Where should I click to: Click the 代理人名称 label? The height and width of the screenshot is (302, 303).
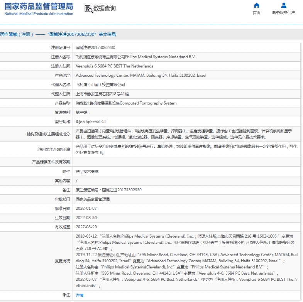point(61,84)
